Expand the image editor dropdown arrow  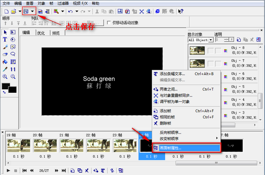63,11
